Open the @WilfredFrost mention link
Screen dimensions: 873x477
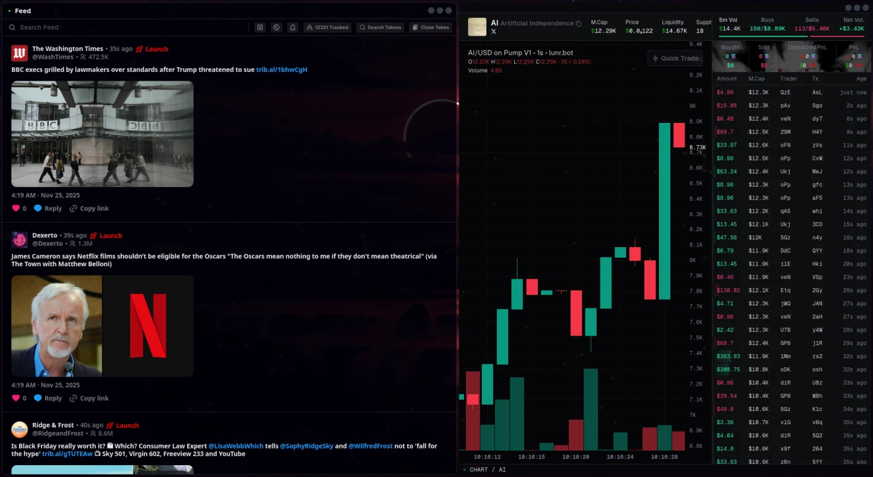(x=370, y=446)
